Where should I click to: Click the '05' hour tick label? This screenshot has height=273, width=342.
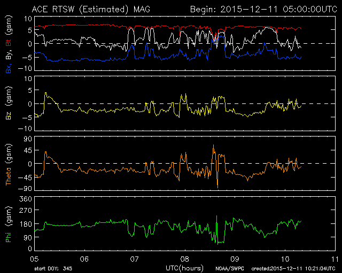tap(34, 259)
